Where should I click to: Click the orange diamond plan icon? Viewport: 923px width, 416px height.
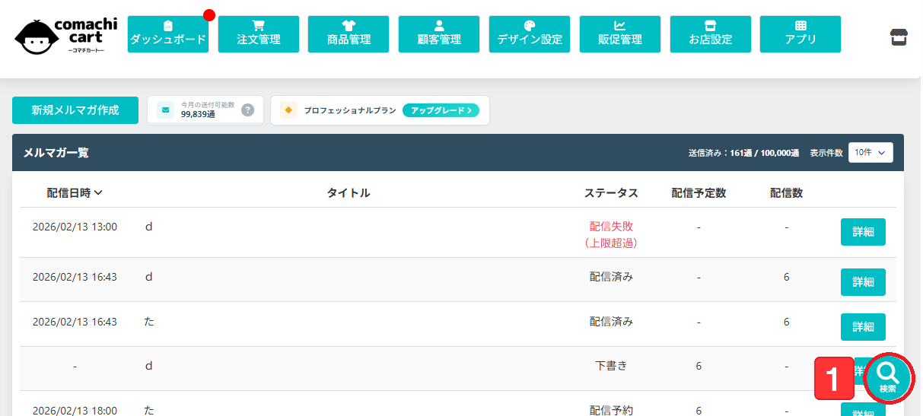coord(288,110)
